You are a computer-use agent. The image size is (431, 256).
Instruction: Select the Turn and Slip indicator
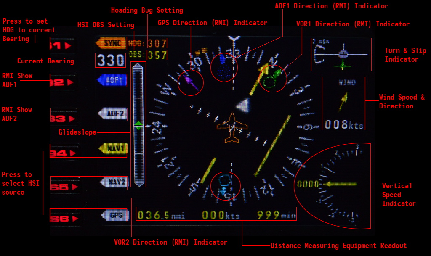coord(341,54)
